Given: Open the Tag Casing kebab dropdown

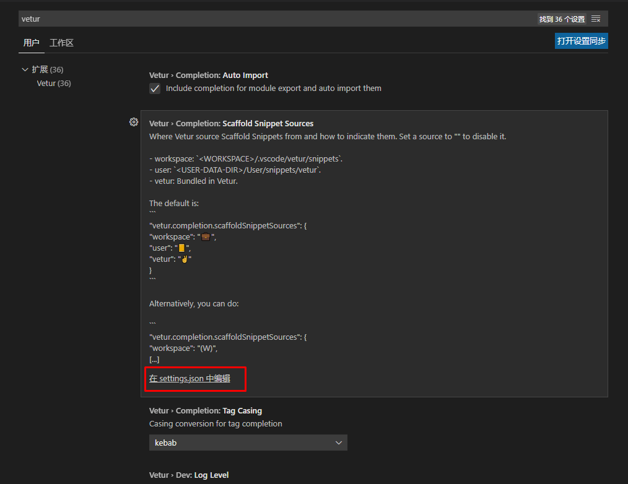Looking at the screenshot, I should coord(248,443).
